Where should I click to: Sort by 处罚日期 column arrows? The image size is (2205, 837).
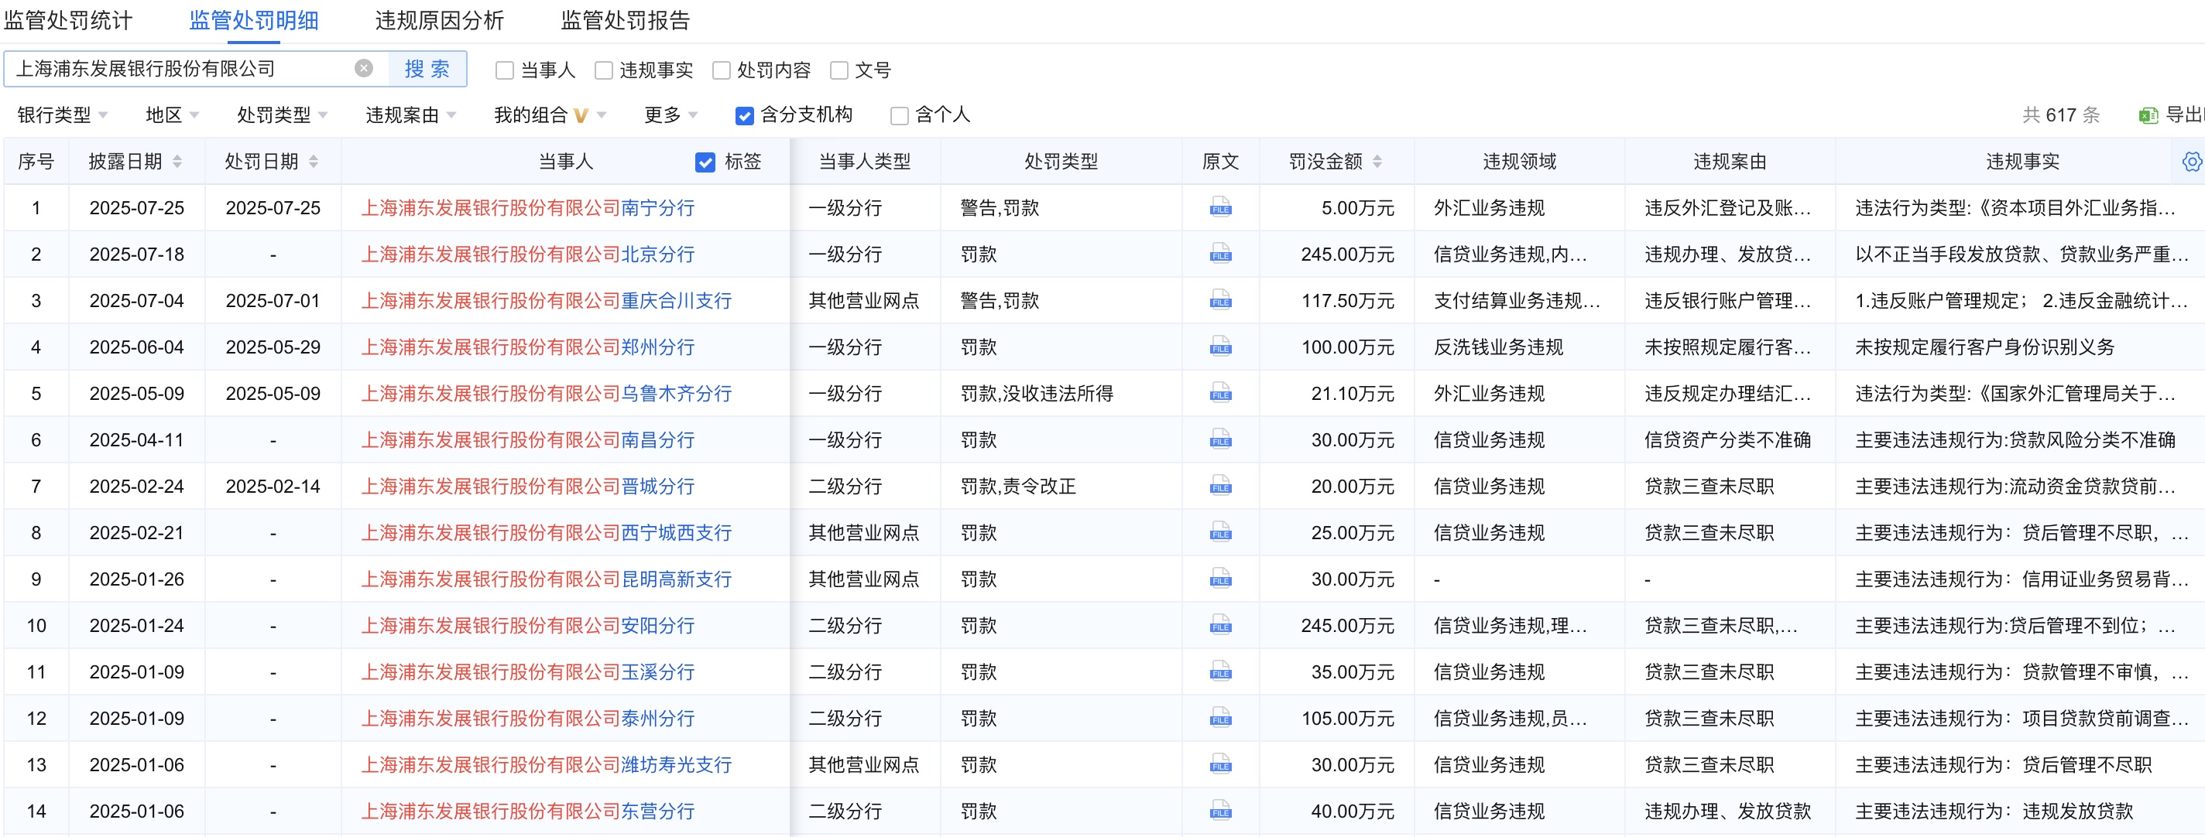314,162
